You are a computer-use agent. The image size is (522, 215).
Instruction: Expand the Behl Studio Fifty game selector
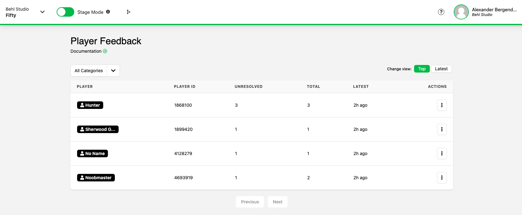(42, 12)
